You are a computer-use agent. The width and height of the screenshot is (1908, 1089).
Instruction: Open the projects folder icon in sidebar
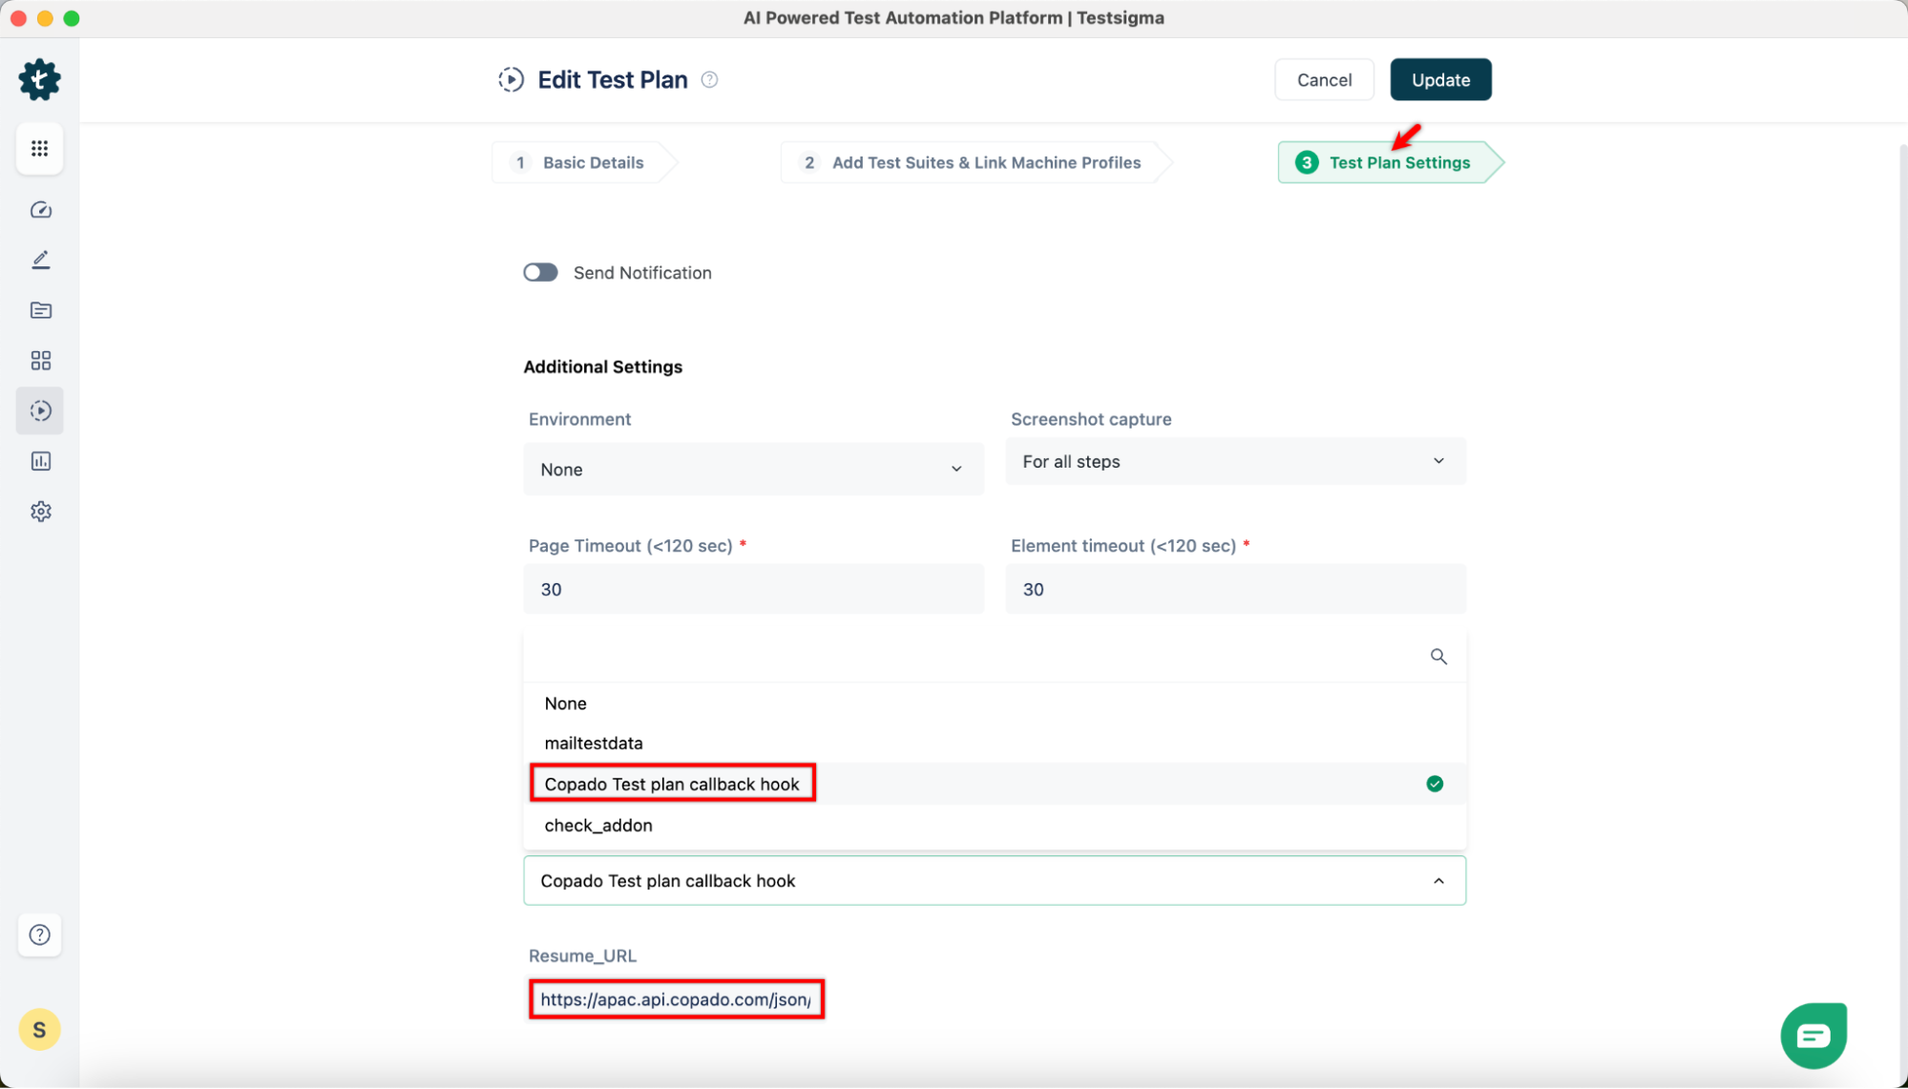click(39, 310)
